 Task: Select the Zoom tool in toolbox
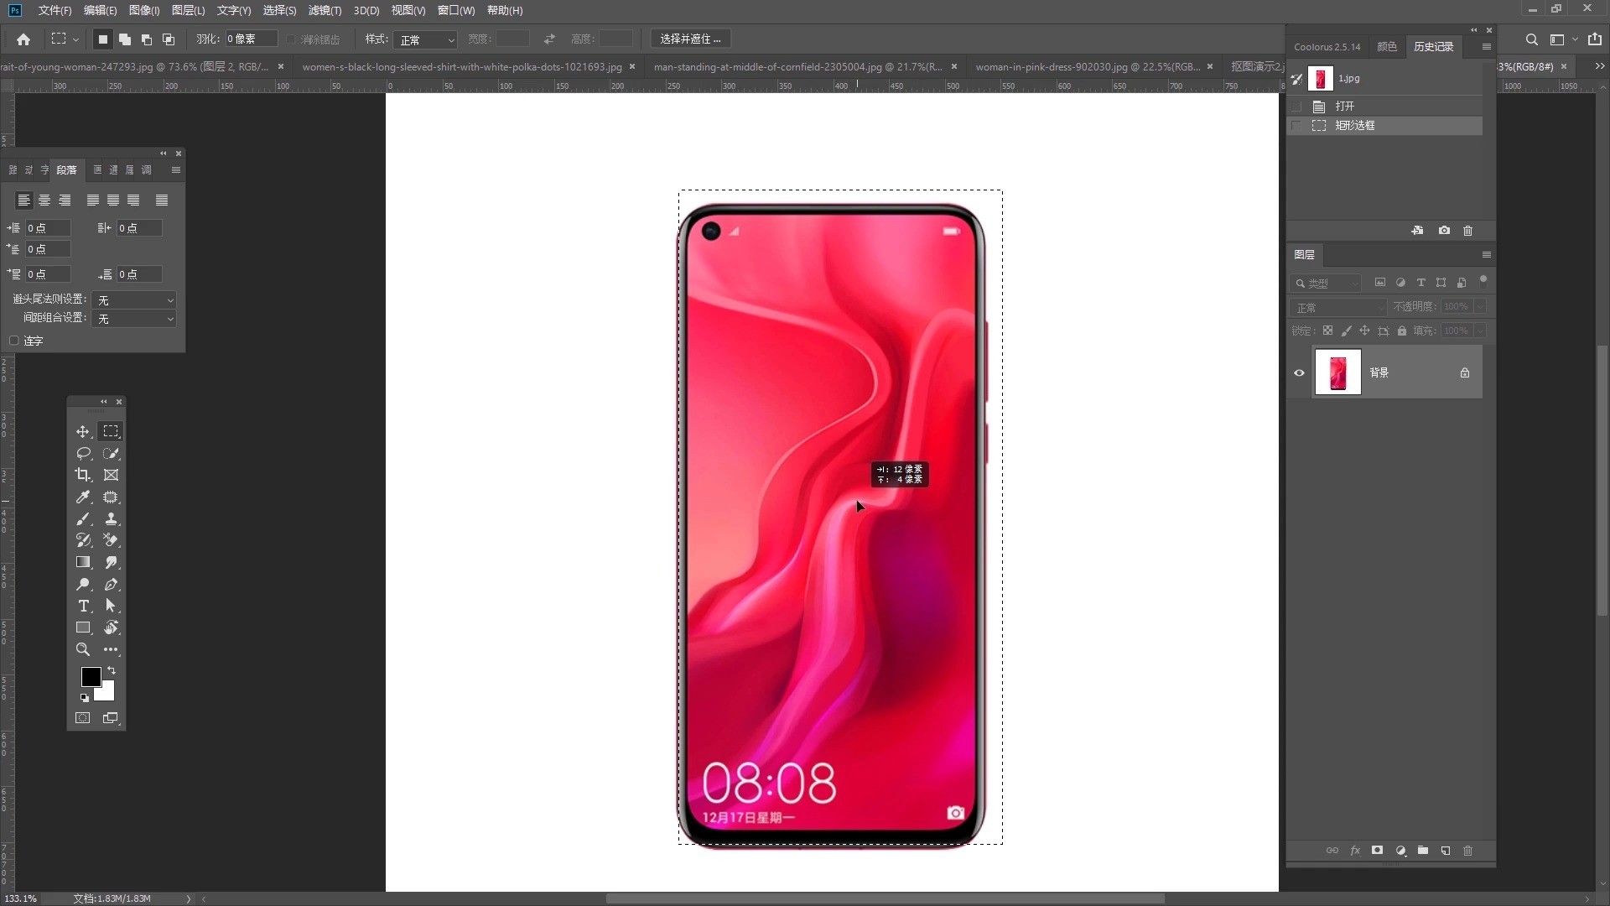[x=82, y=649]
